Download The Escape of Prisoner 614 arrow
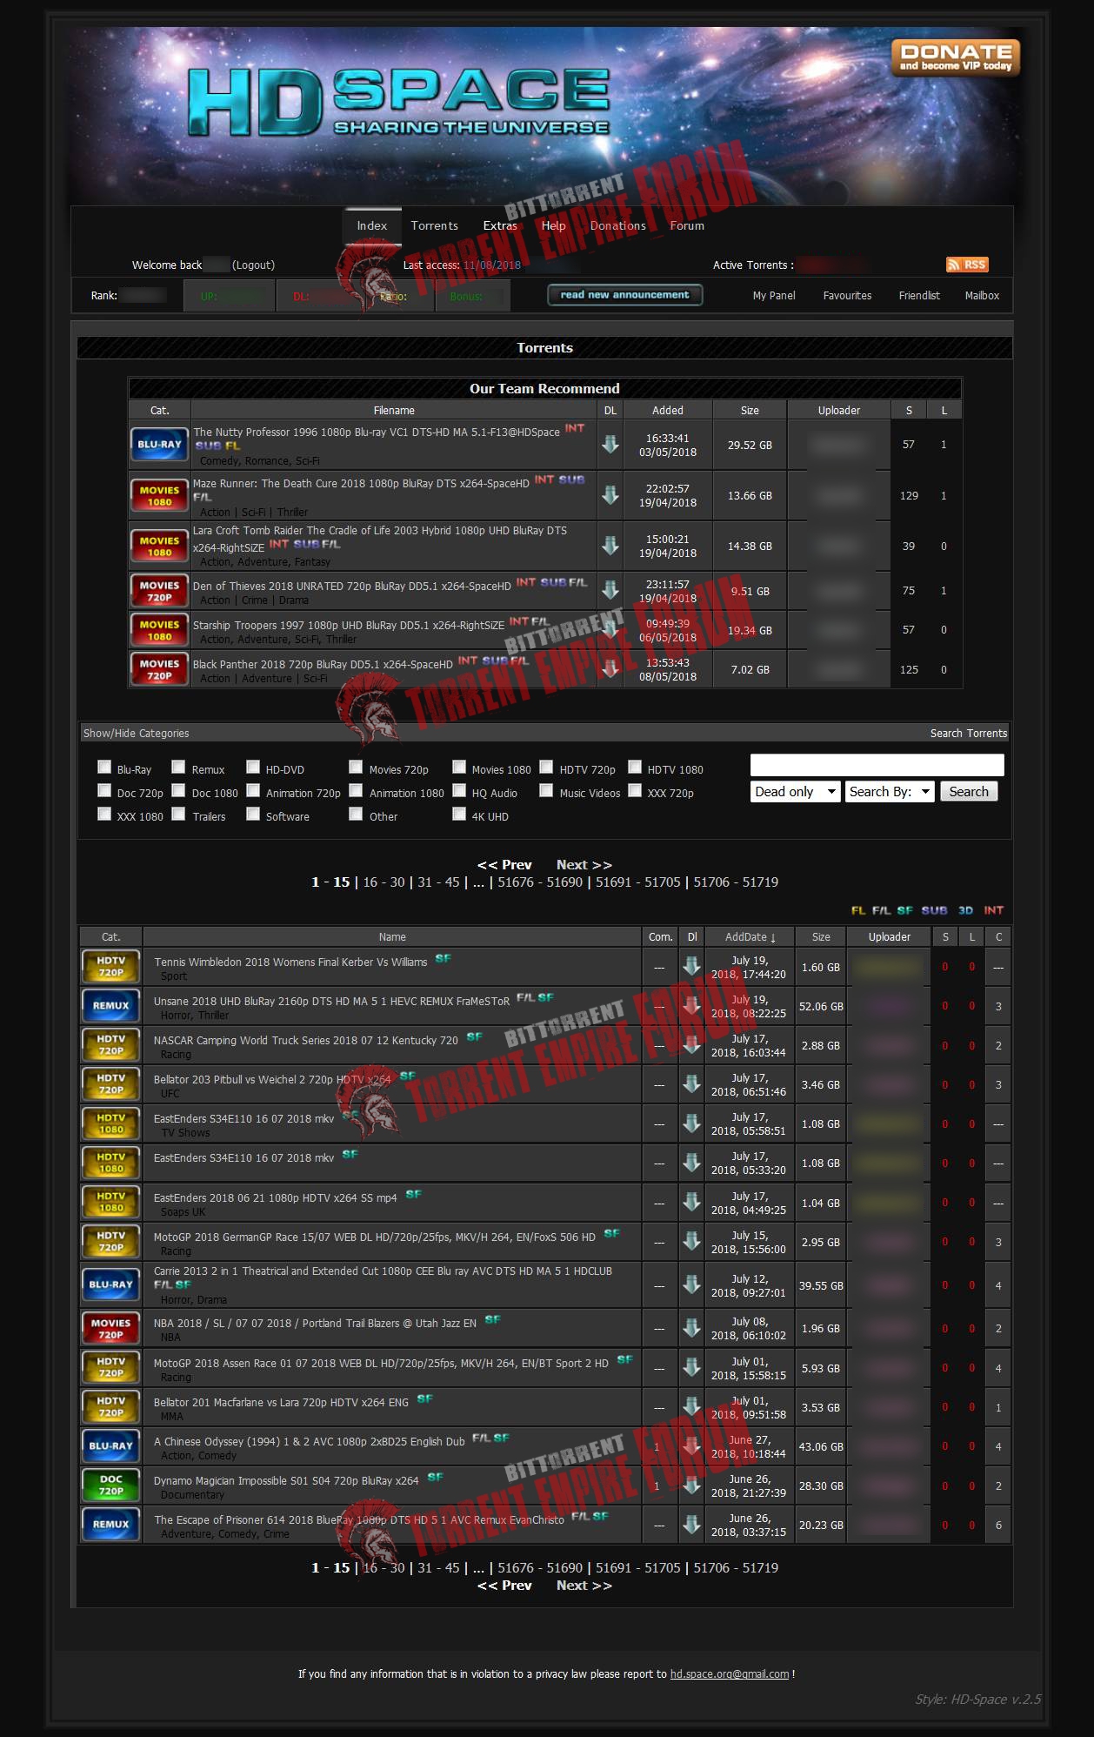 coord(691,1525)
